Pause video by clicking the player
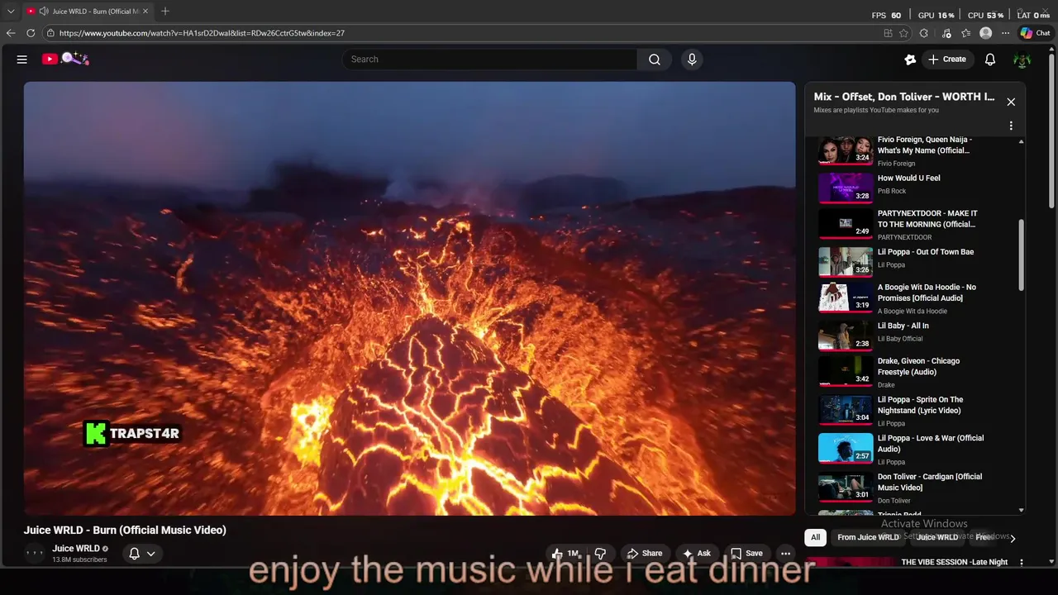 (409, 298)
